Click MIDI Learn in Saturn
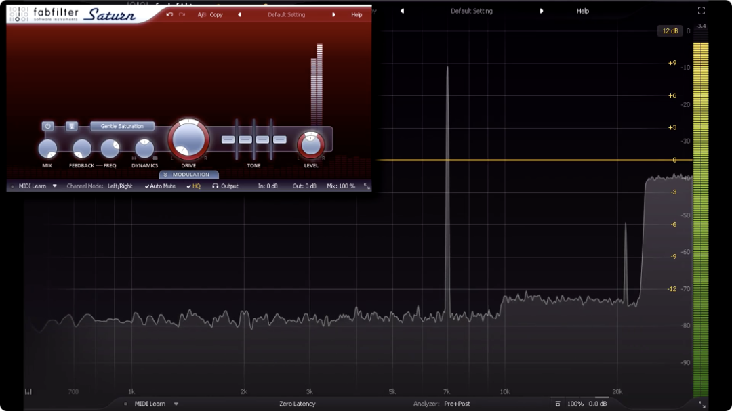 click(x=33, y=186)
